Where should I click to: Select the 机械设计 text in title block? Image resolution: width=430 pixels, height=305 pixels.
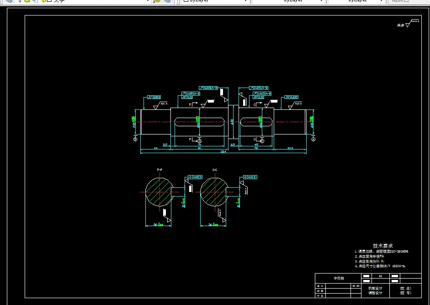(375, 288)
